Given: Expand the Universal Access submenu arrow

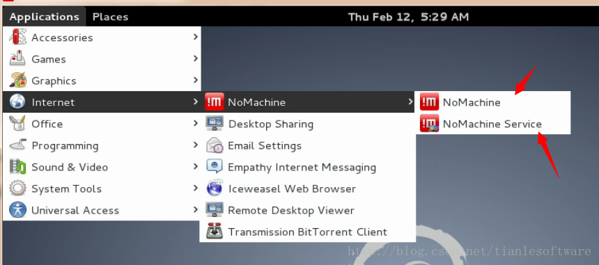Looking at the screenshot, I should coord(196,209).
